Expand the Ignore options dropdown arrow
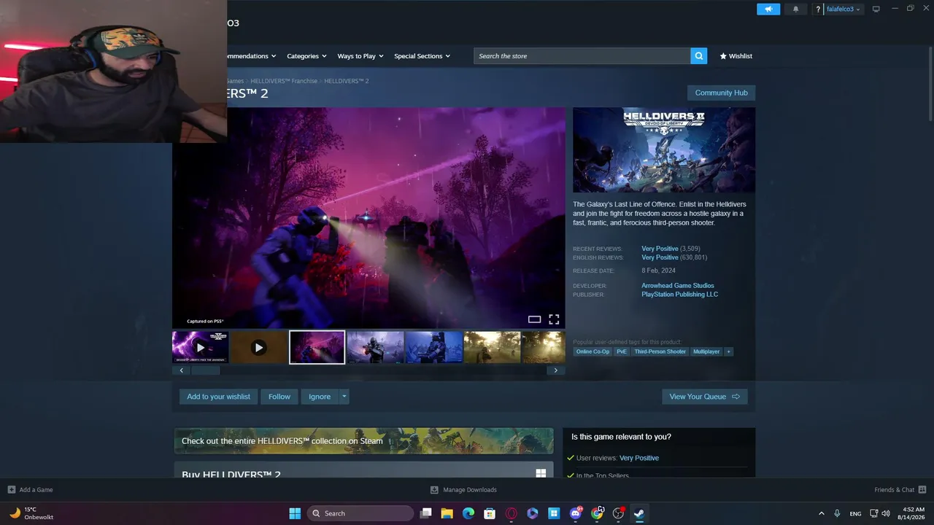The image size is (934, 525). 344,397
